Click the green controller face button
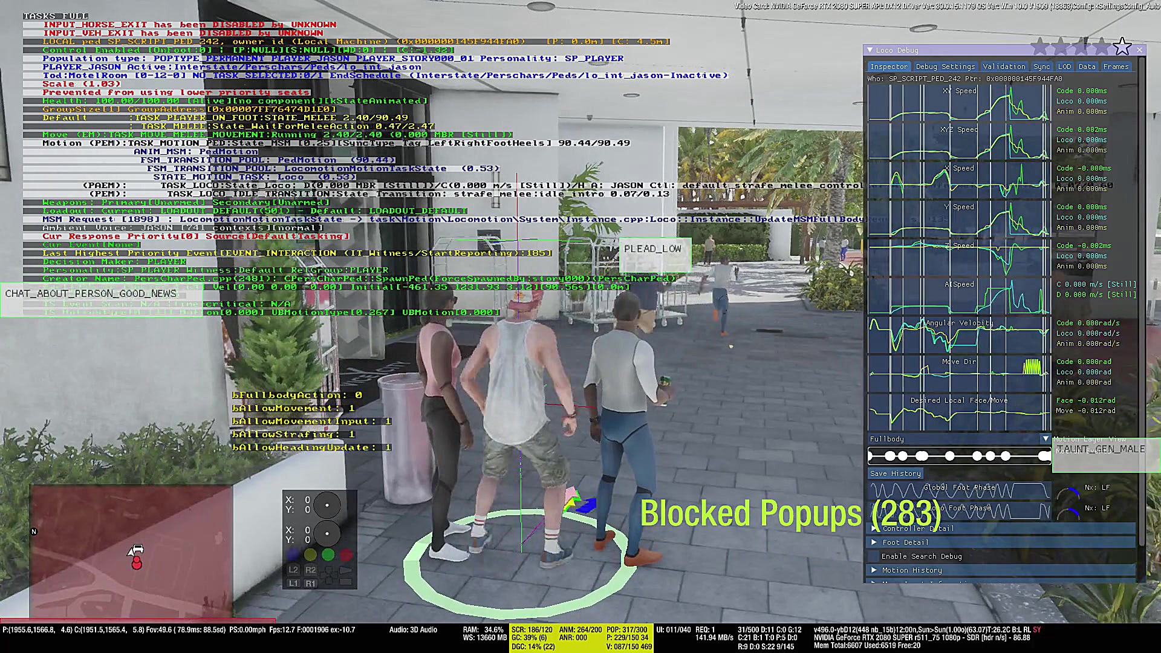 pyautogui.click(x=328, y=554)
